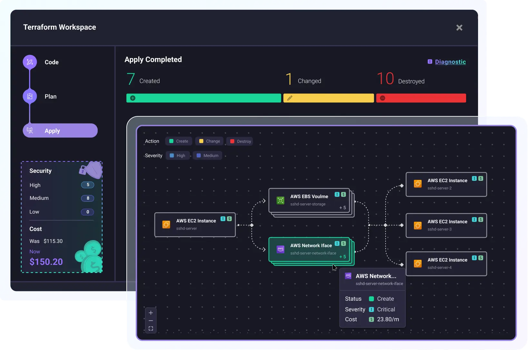Expand the +5 EBS volume stack
528x350 pixels.
coord(343,208)
